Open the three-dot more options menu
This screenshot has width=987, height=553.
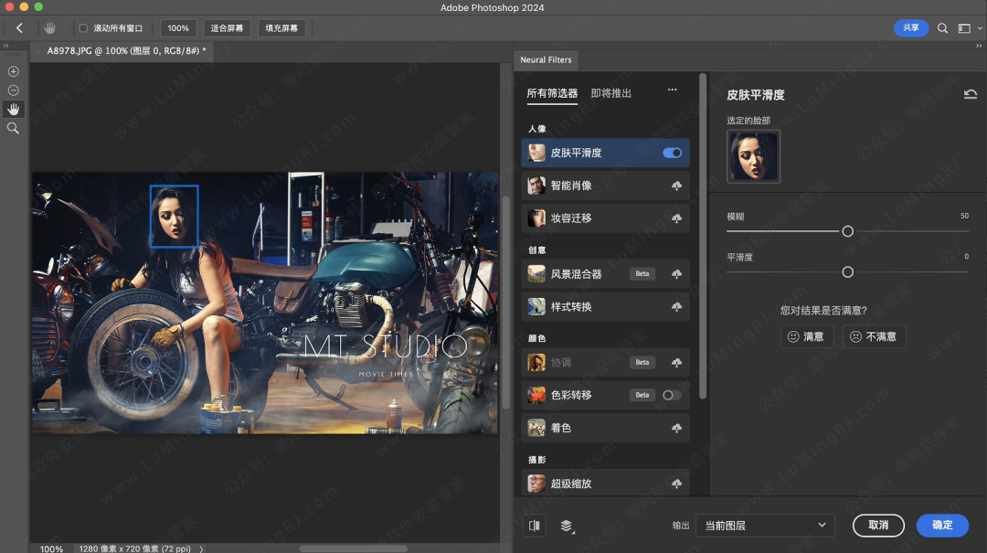click(672, 90)
